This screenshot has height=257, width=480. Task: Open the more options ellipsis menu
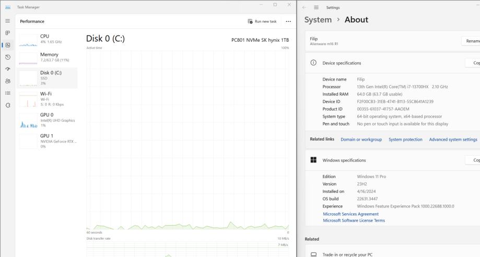288,21
